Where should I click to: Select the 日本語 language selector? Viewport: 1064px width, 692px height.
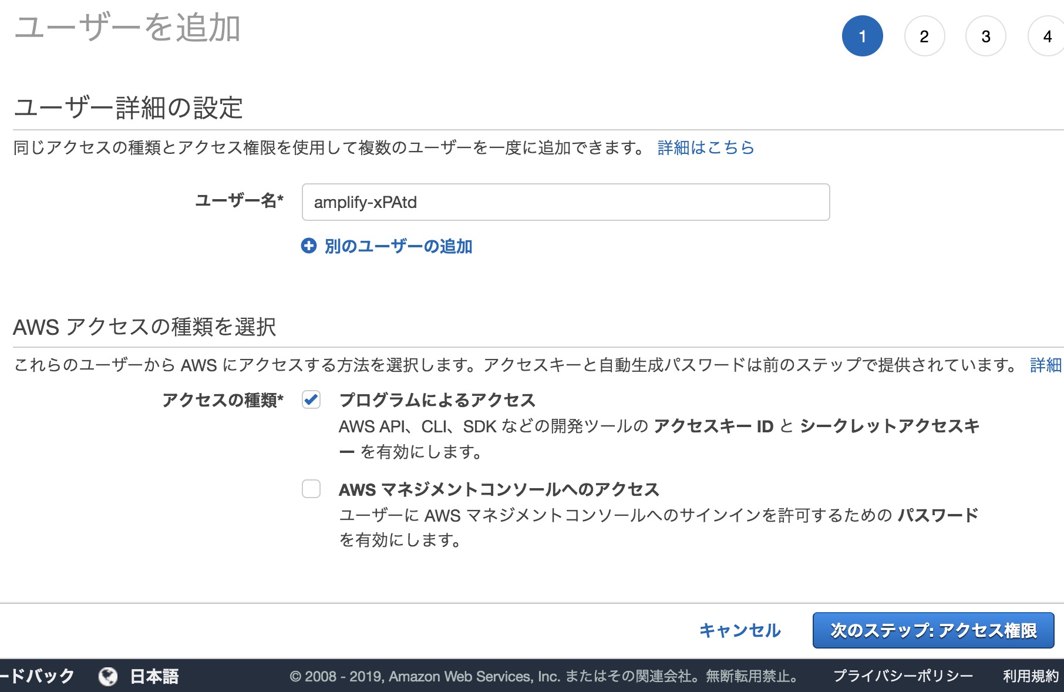click(154, 677)
